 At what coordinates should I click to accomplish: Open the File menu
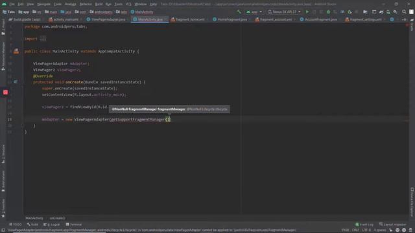[x=12, y=5]
